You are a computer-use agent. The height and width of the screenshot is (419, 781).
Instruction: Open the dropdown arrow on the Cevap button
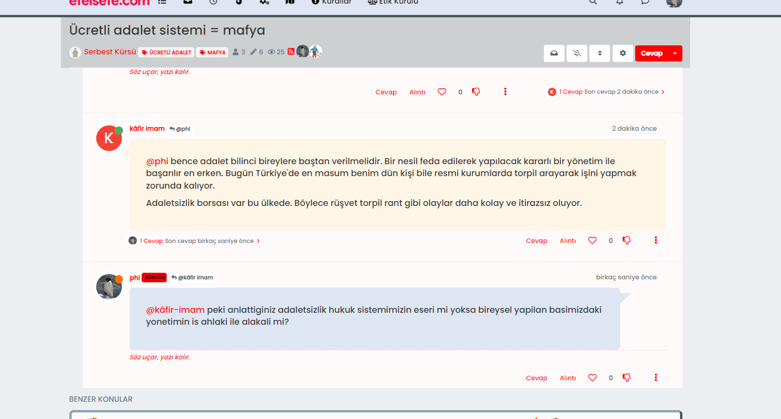tap(676, 53)
